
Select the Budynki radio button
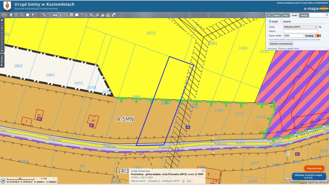pos(282,22)
